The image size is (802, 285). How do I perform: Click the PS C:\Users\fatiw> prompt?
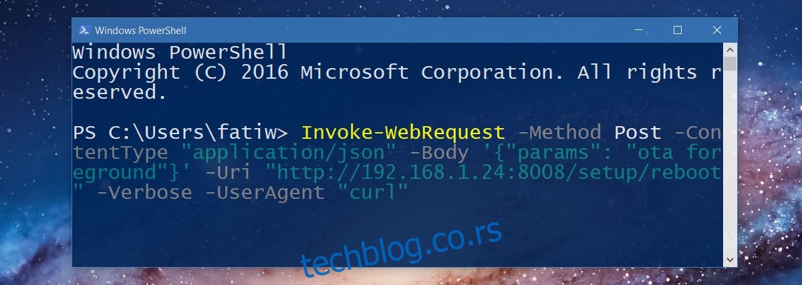(180, 132)
